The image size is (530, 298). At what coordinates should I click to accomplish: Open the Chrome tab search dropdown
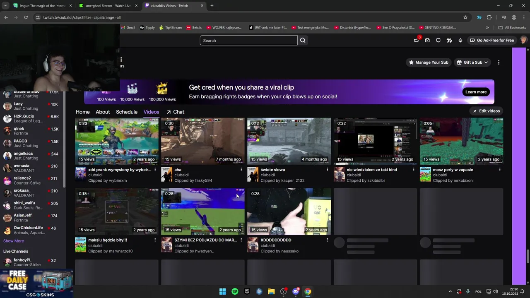tap(5, 6)
